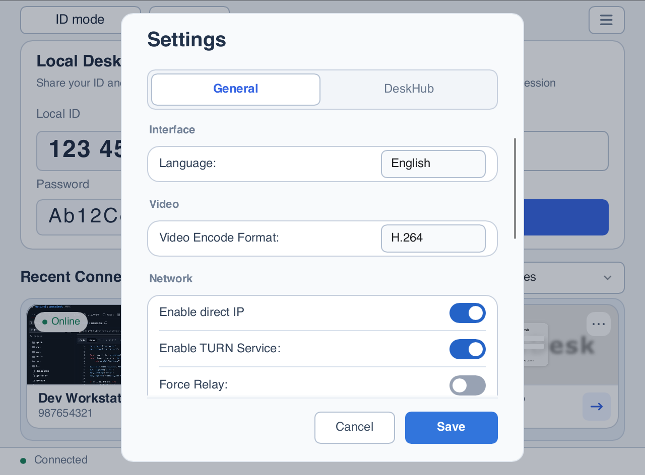Open the Video Encode Format dropdown

click(x=433, y=239)
